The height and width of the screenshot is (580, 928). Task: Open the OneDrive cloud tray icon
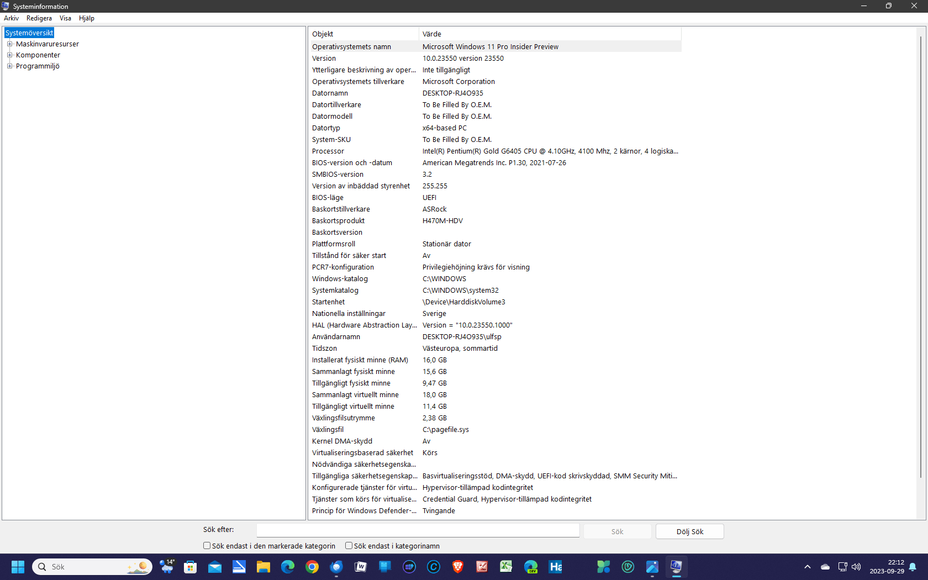[825, 567]
